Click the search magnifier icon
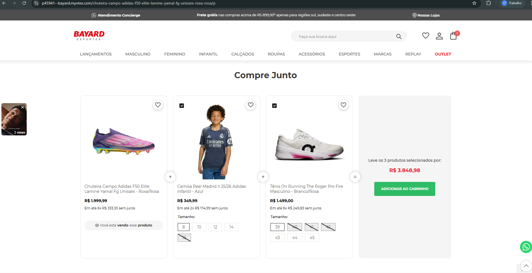Viewport: 532px width, 273px height. (x=399, y=36)
